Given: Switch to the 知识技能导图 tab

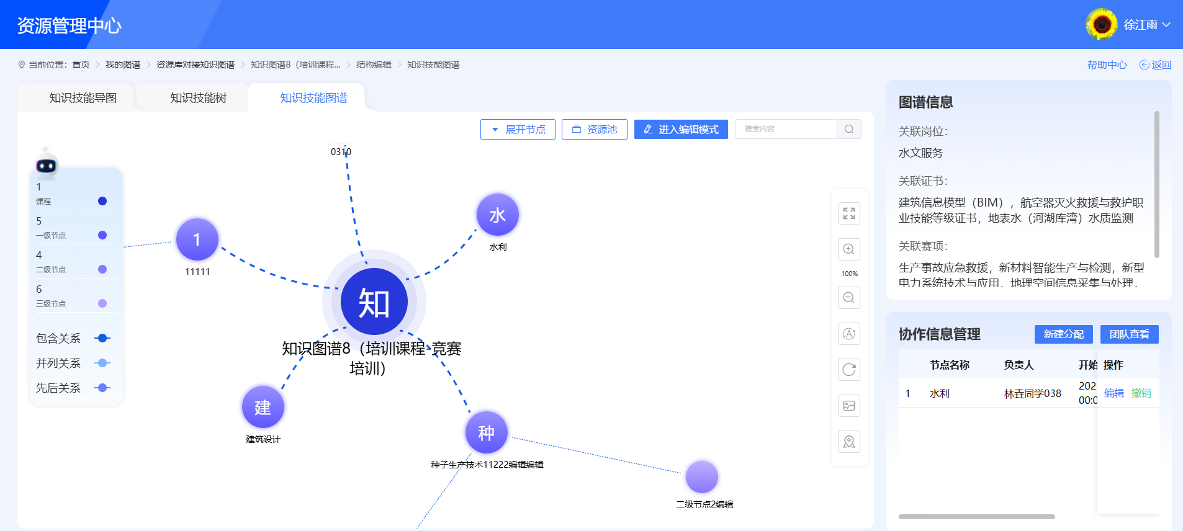Looking at the screenshot, I should (x=83, y=98).
